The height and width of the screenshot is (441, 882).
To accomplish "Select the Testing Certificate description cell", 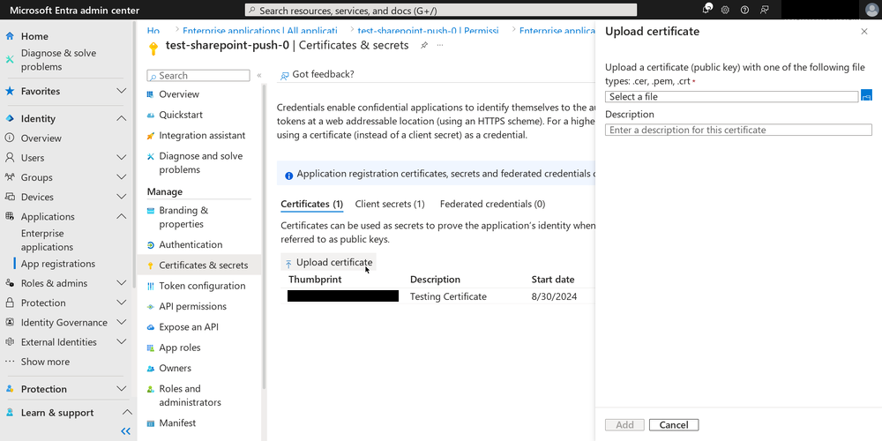I will [x=448, y=296].
